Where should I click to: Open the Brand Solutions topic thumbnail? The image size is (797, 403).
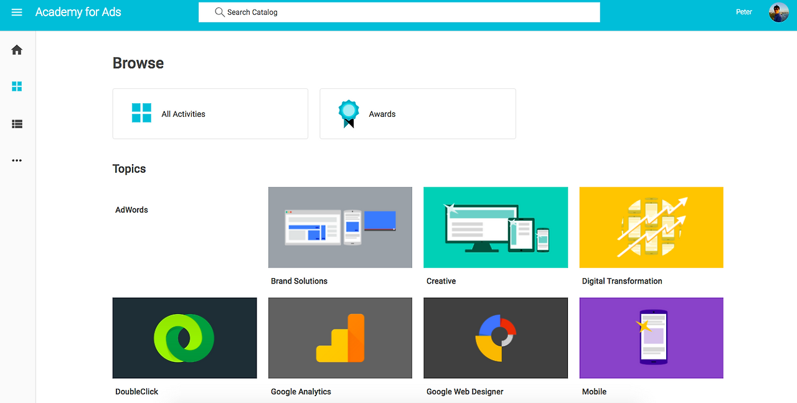pos(340,228)
